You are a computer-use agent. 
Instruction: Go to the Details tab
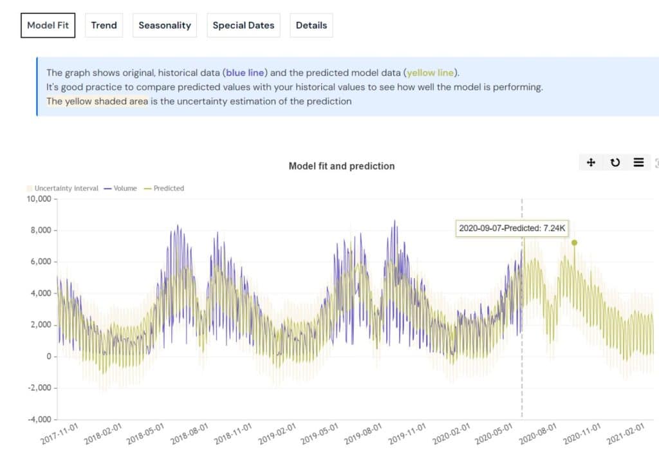click(311, 26)
